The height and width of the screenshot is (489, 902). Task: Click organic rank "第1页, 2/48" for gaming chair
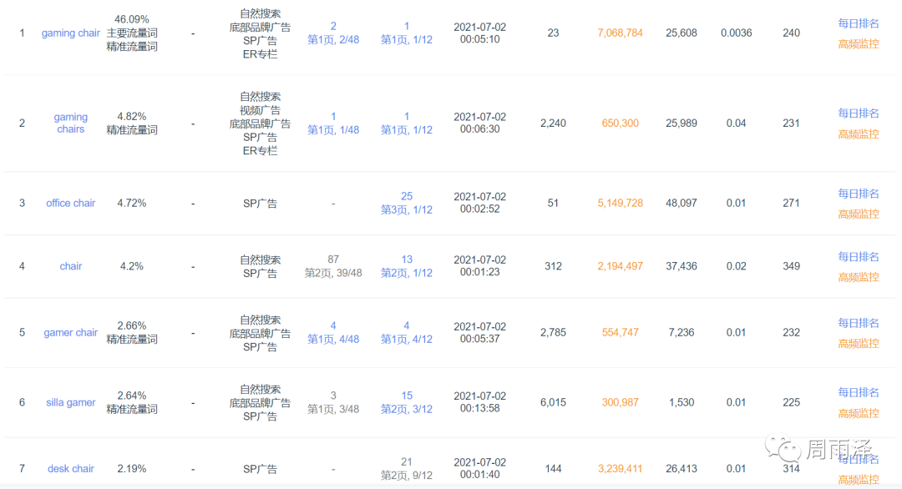tap(333, 39)
